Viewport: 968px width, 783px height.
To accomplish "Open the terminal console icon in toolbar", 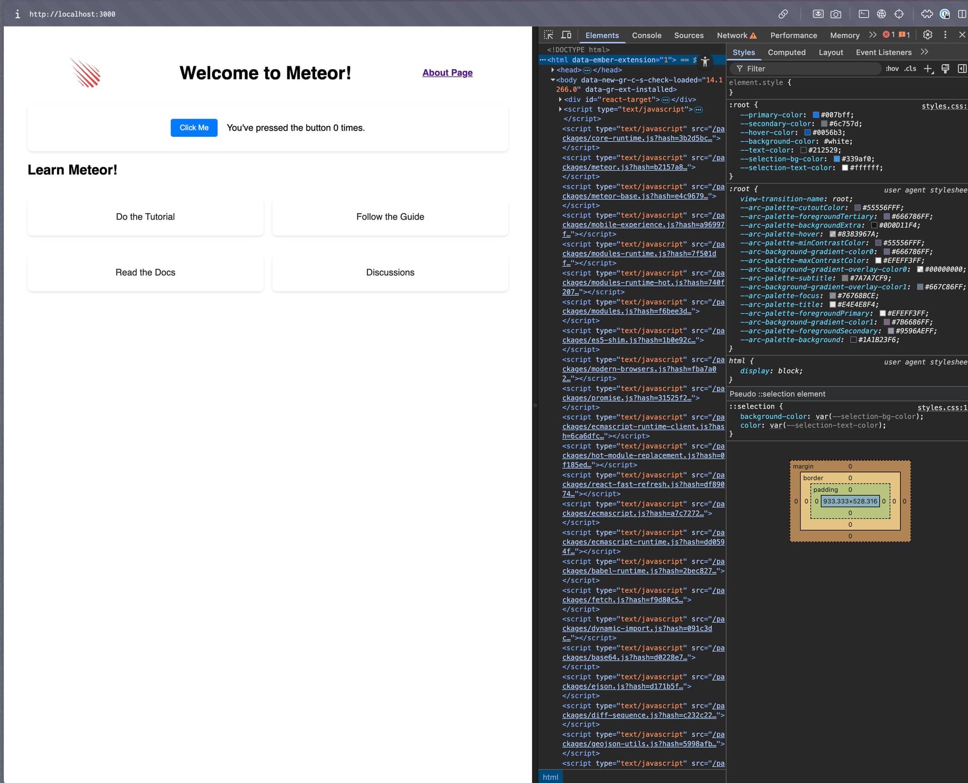I will [x=864, y=14].
